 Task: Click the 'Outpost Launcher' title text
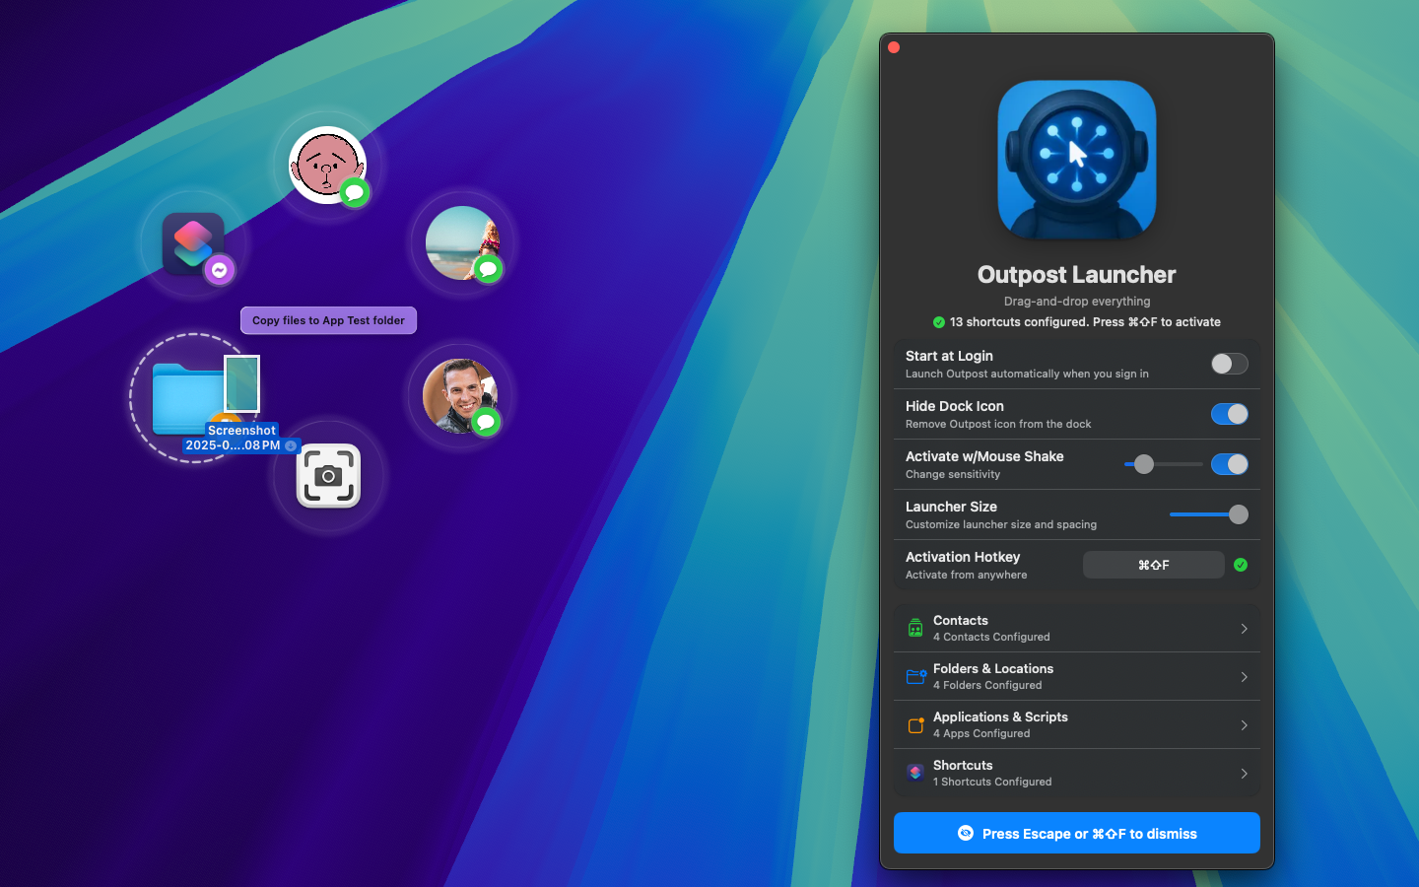coord(1077,275)
